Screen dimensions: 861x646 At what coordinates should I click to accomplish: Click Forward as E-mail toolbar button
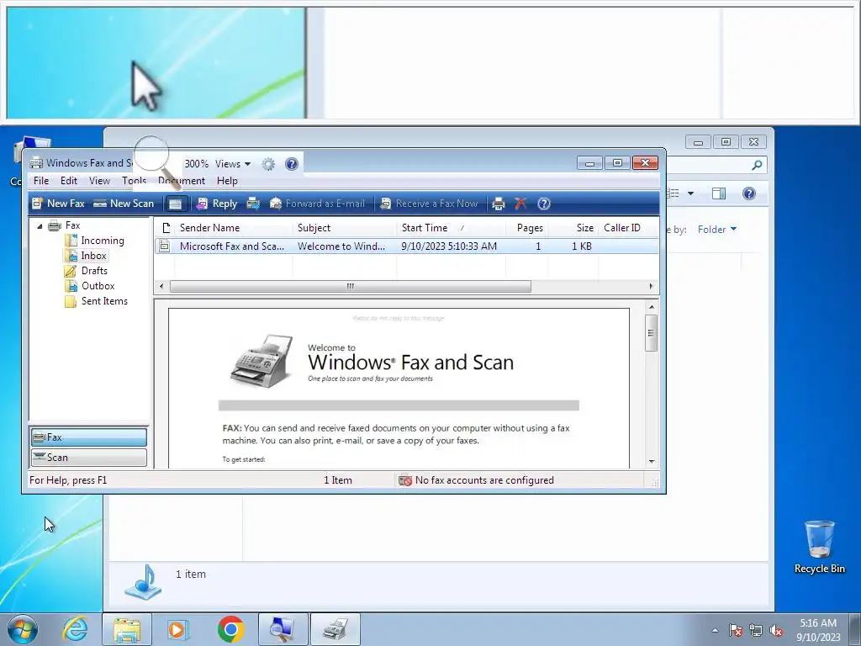coord(317,204)
